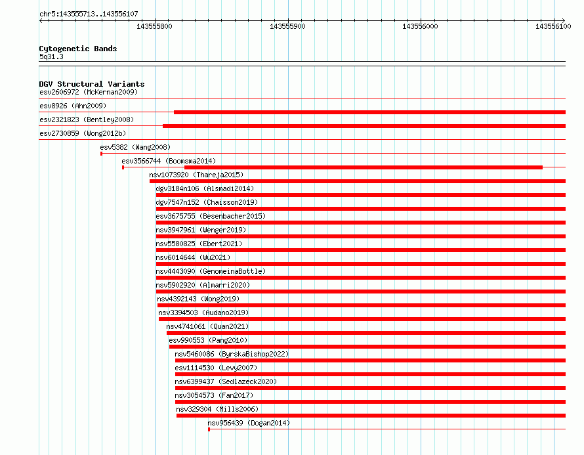Select the 5q31.3 band label
The width and height of the screenshot is (584, 455).
coord(51,56)
